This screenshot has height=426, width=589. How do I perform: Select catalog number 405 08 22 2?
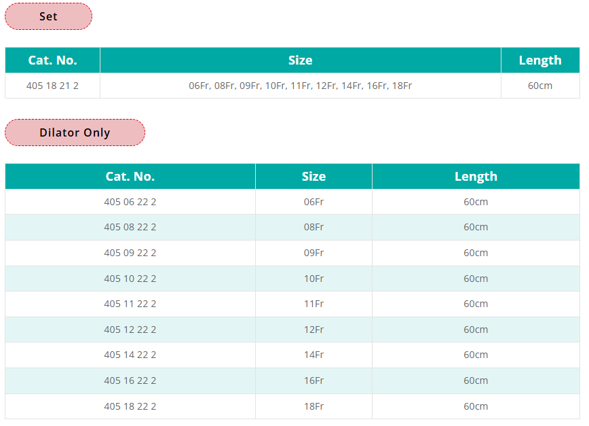point(130,227)
